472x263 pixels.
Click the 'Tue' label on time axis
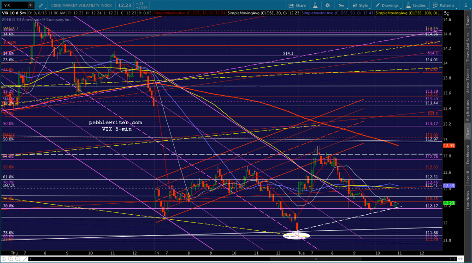pos(301,253)
